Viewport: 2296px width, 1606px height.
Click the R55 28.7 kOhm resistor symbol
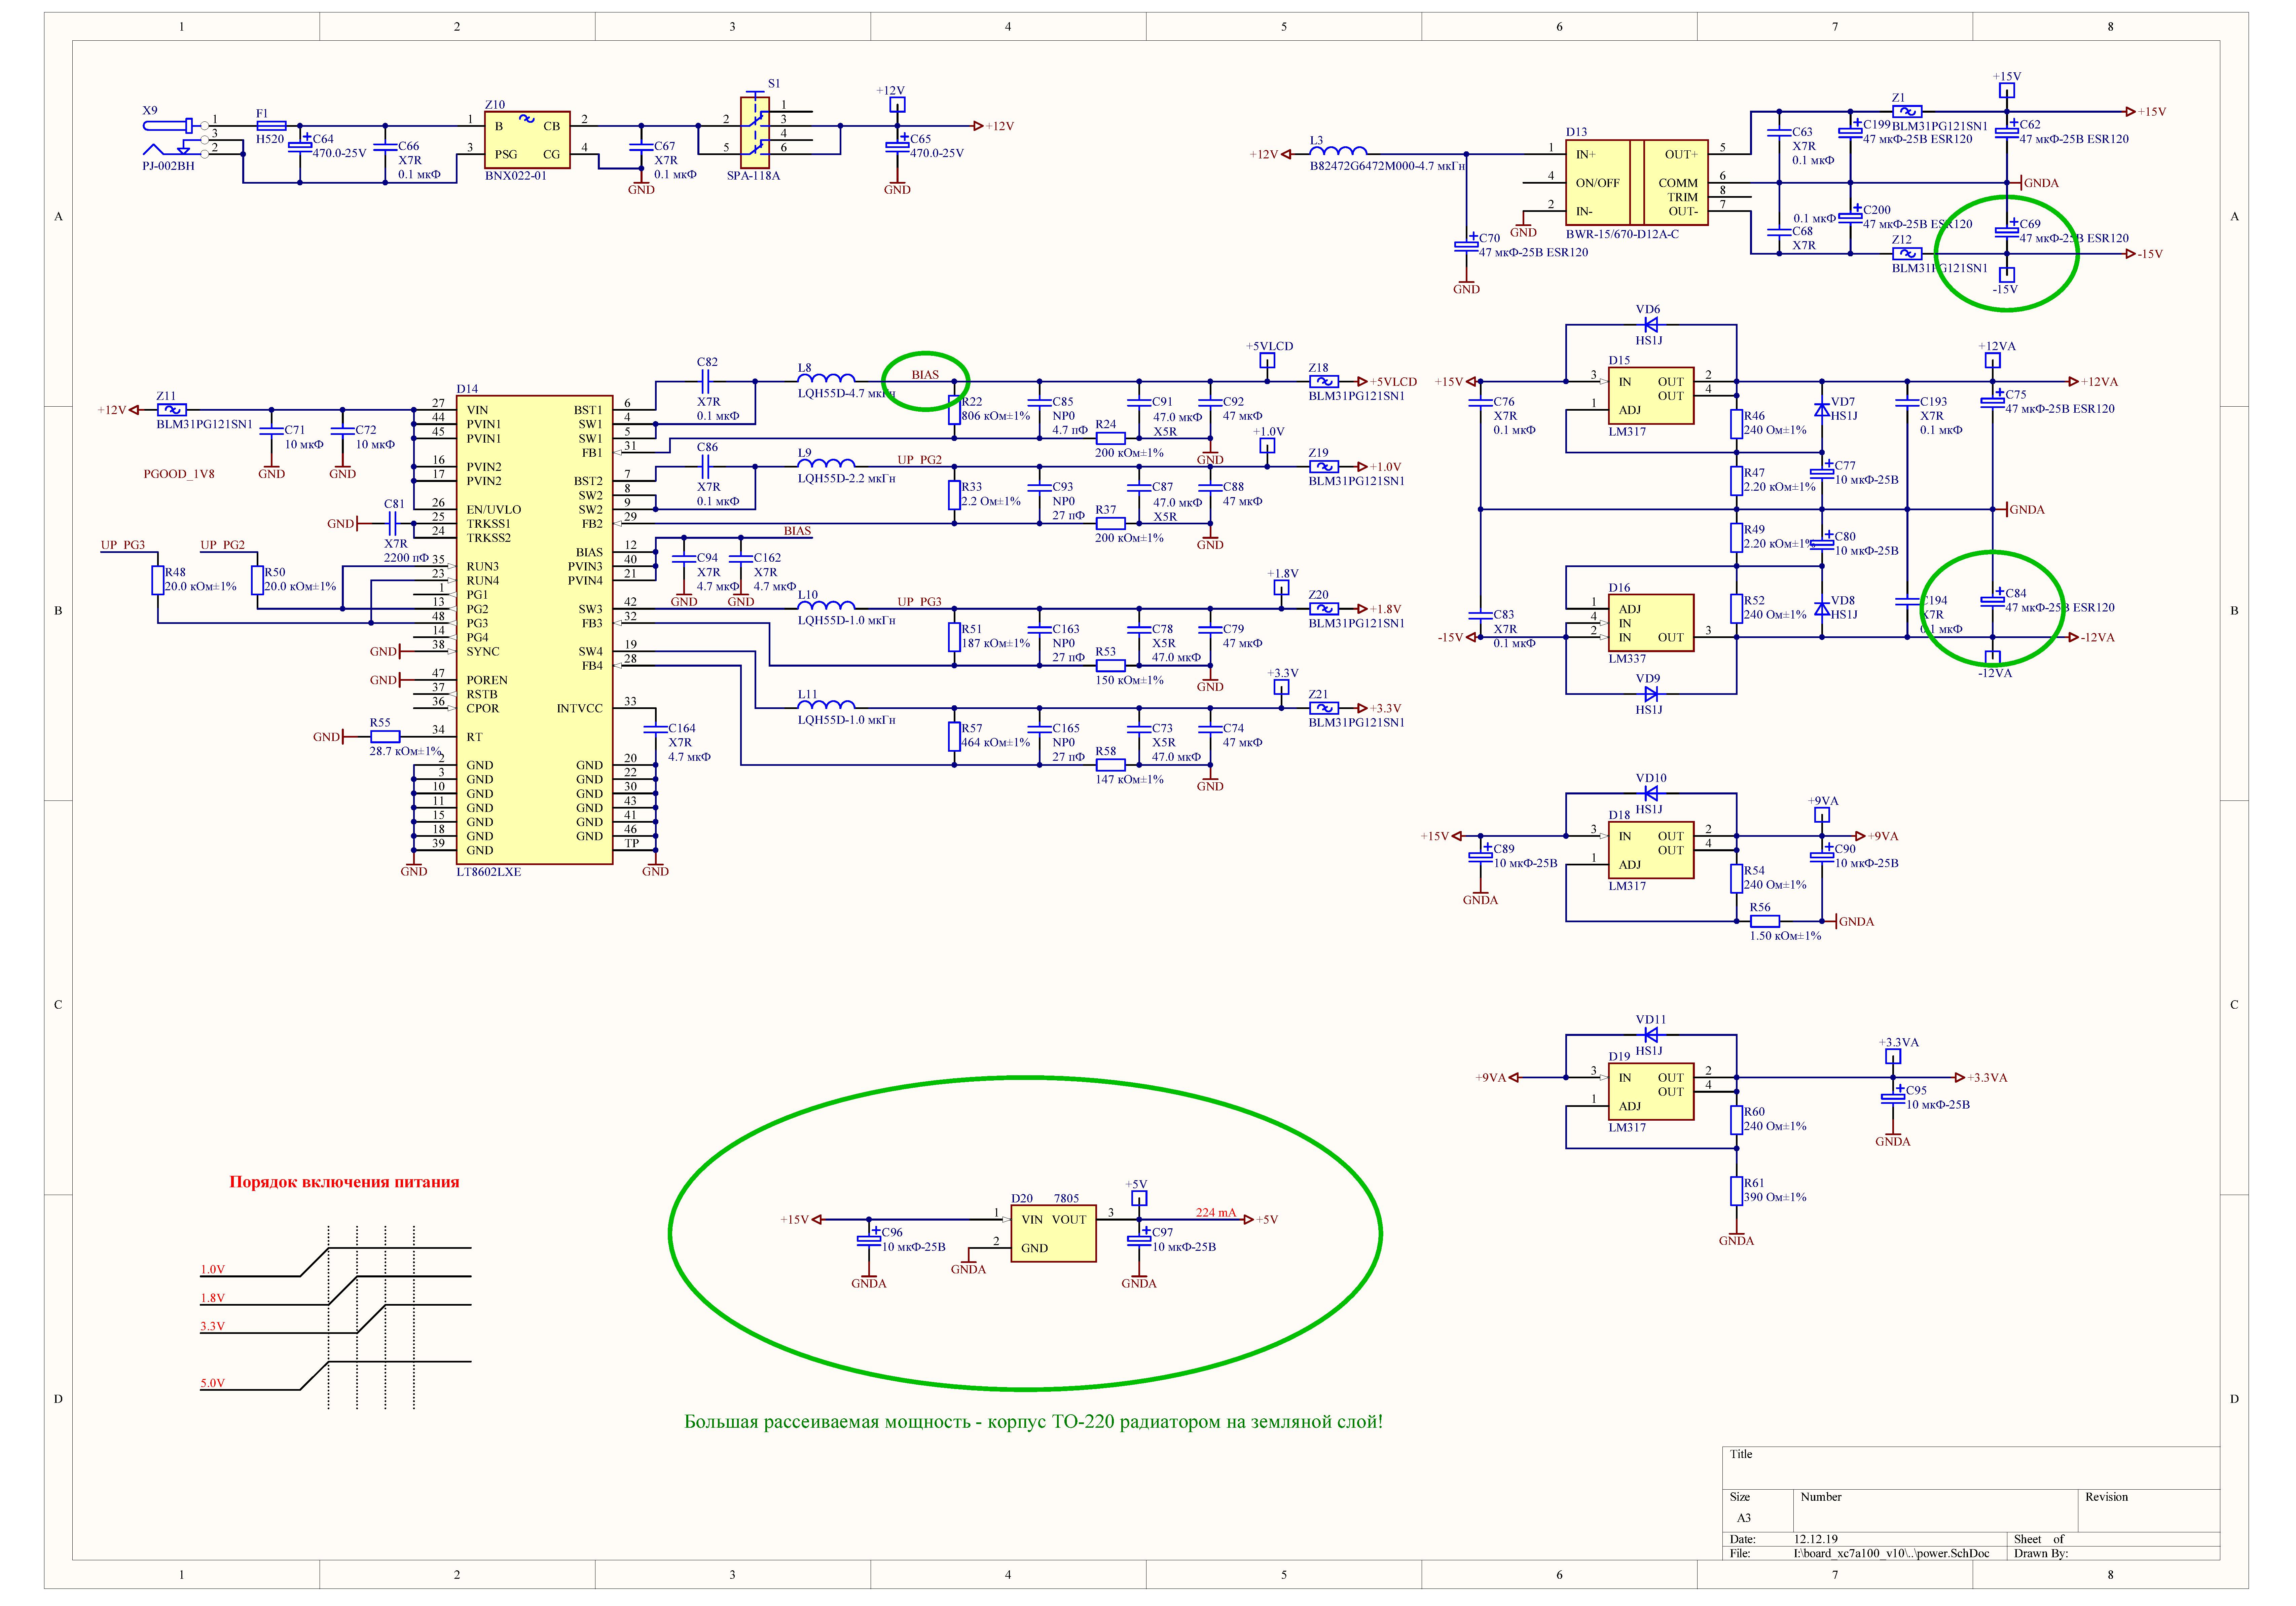click(385, 737)
